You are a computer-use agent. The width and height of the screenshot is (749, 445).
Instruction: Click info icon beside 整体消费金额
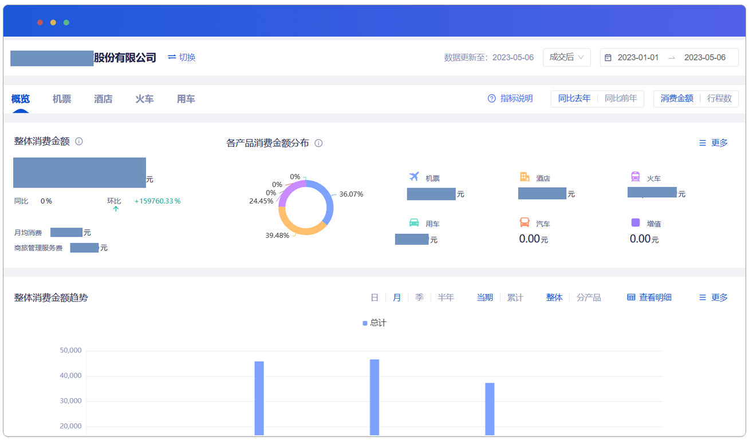(79, 141)
